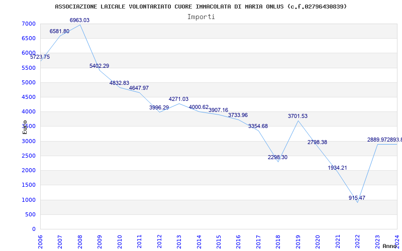
Task: Click the x-axis year 2021
Action: [x=338, y=241]
